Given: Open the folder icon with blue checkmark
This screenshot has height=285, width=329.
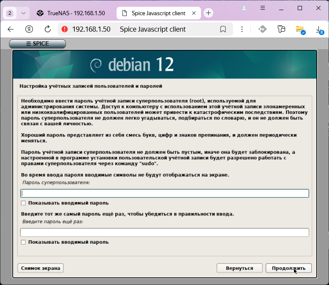Looking at the screenshot, I should coord(300,30).
